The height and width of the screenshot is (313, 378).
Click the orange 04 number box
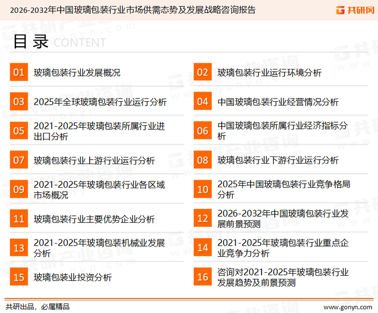pyautogui.click(x=203, y=101)
